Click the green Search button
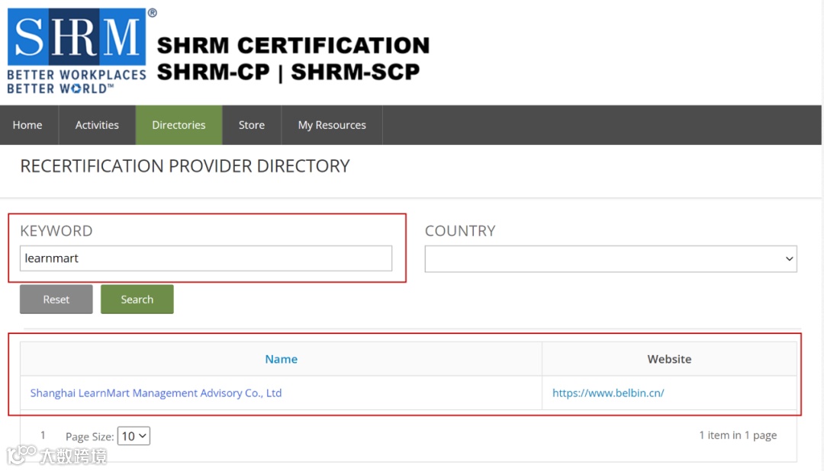This screenshot has width=824, height=471. 137,300
